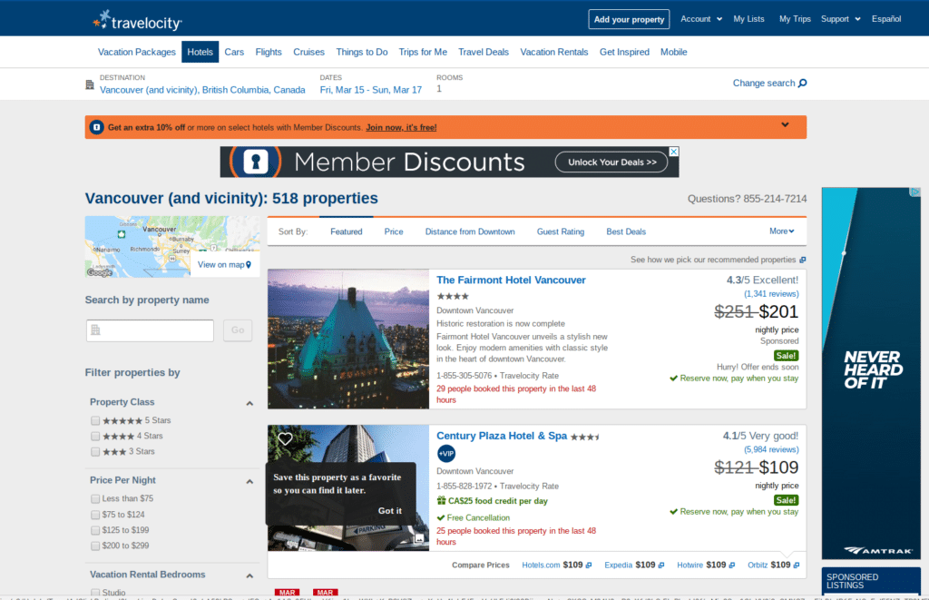Click the Hotels.com external link icon
Screen dimensions: 929x600
coord(588,565)
